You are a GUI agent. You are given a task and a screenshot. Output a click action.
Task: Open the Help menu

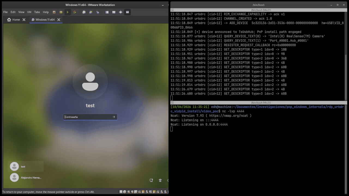[46, 12]
